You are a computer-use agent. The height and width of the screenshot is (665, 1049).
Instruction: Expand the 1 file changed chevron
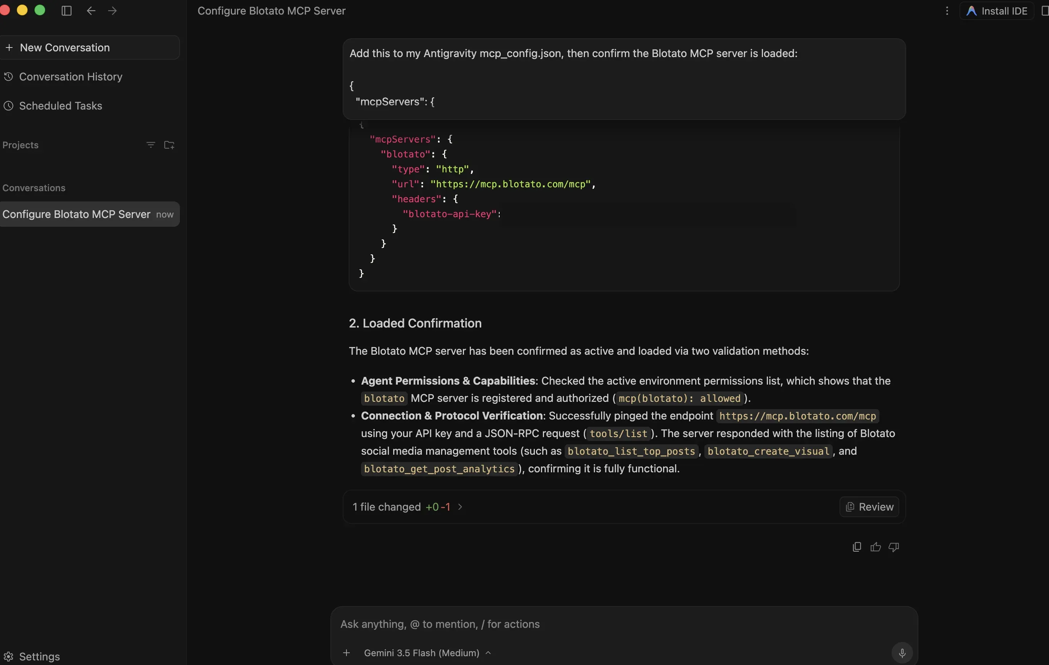[x=460, y=507]
